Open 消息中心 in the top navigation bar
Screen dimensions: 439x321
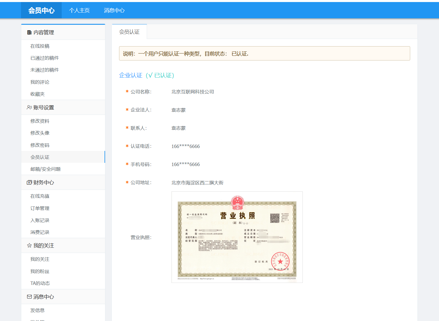point(114,10)
